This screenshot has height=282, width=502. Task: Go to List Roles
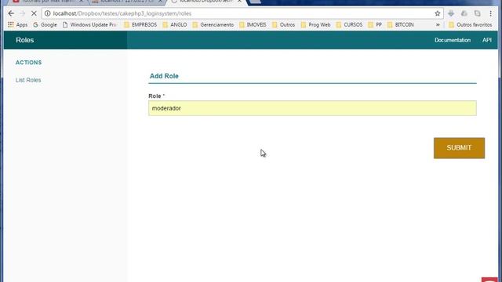pos(28,80)
